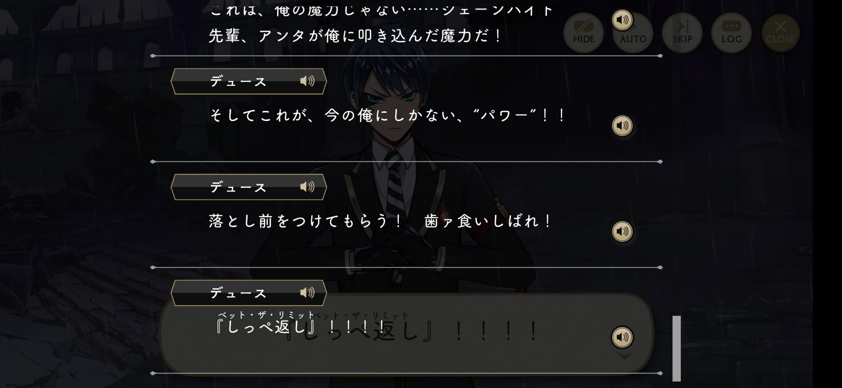Tap the 'しっぺ返し' dialogue text box
The width and height of the screenshot is (842, 388).
pyautogui.click(x=407, y=333)
